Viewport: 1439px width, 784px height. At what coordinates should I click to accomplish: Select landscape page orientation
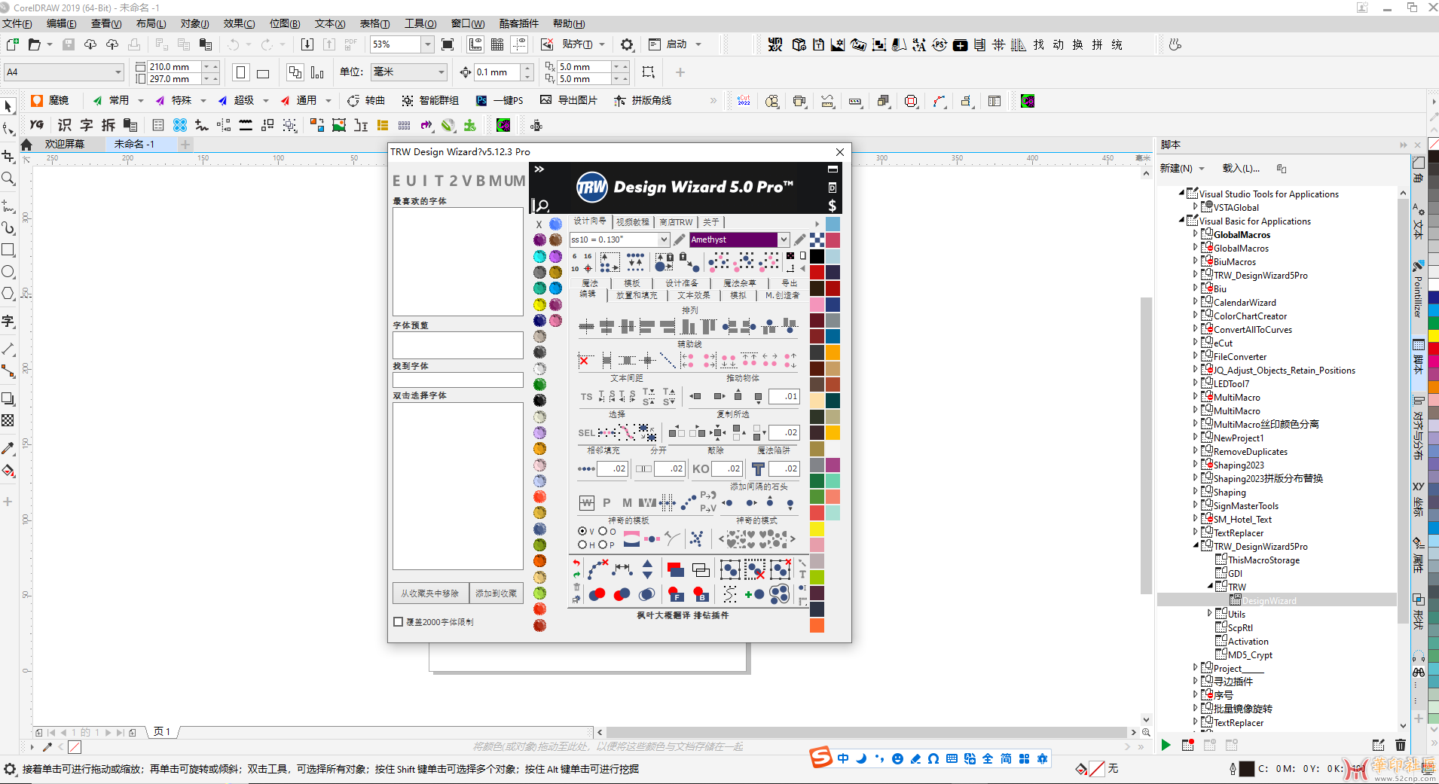263,72
